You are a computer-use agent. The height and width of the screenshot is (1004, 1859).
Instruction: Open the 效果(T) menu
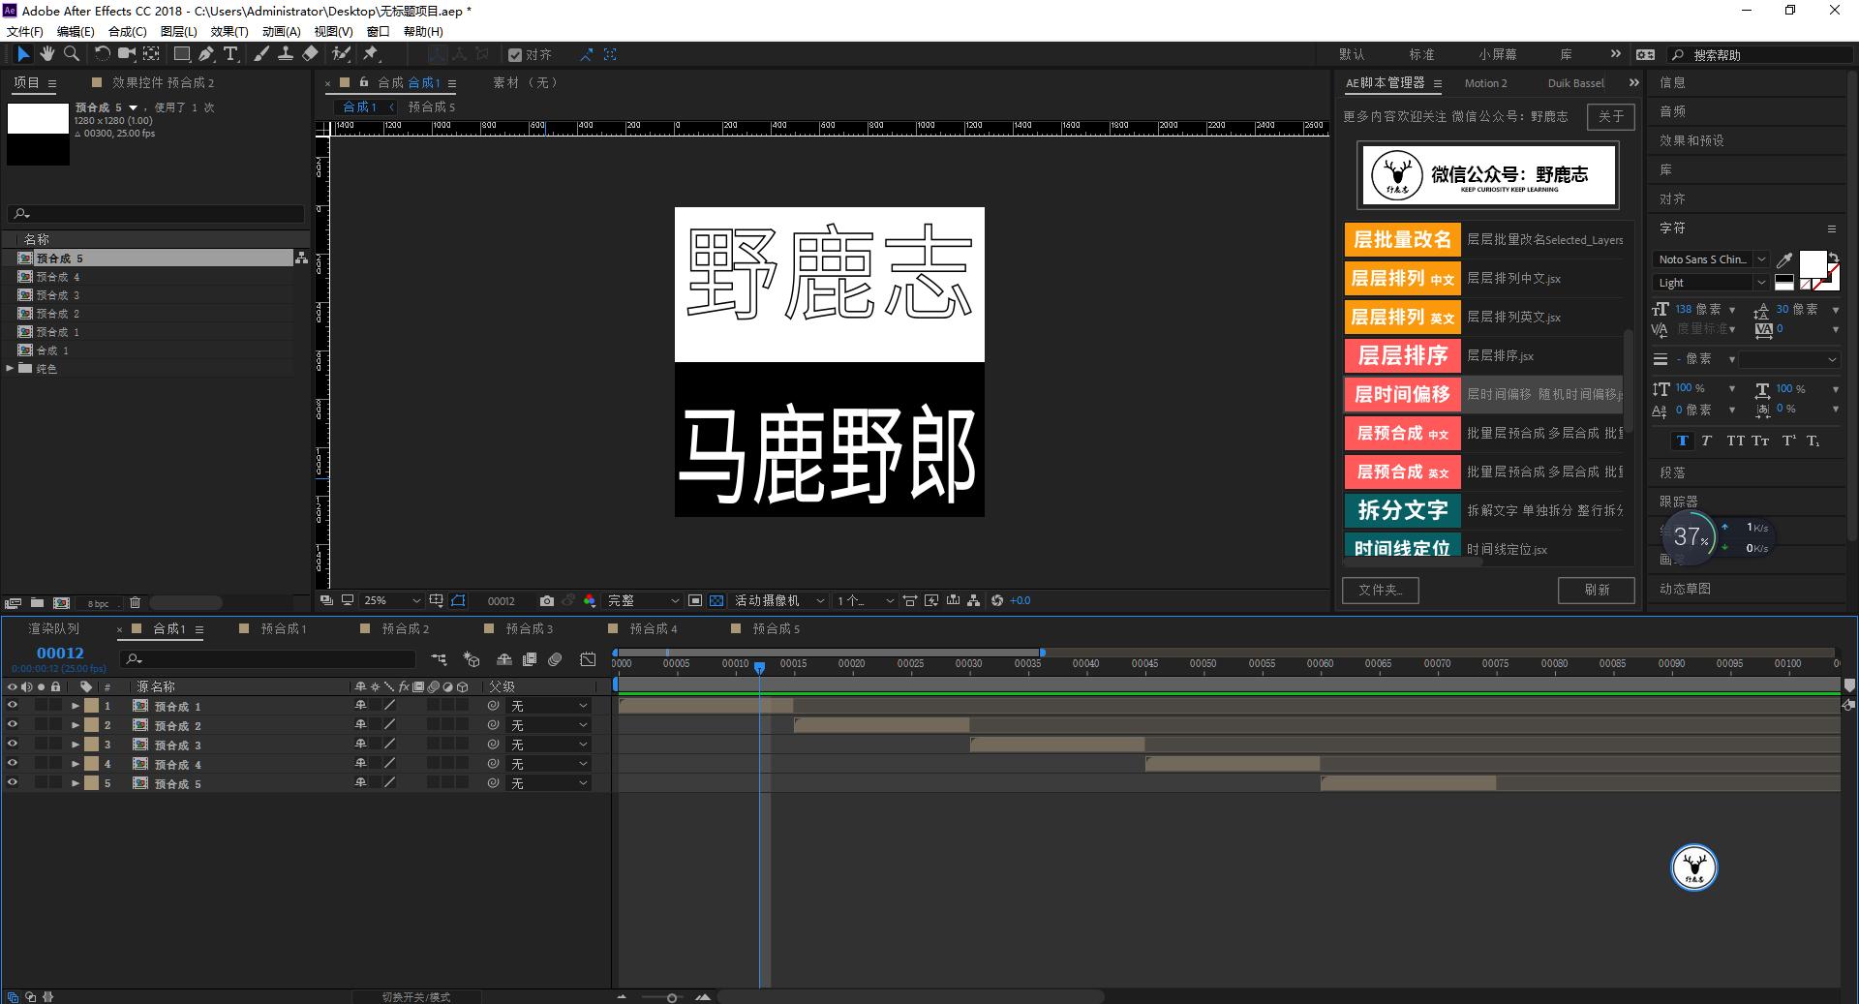click(229, 31)
